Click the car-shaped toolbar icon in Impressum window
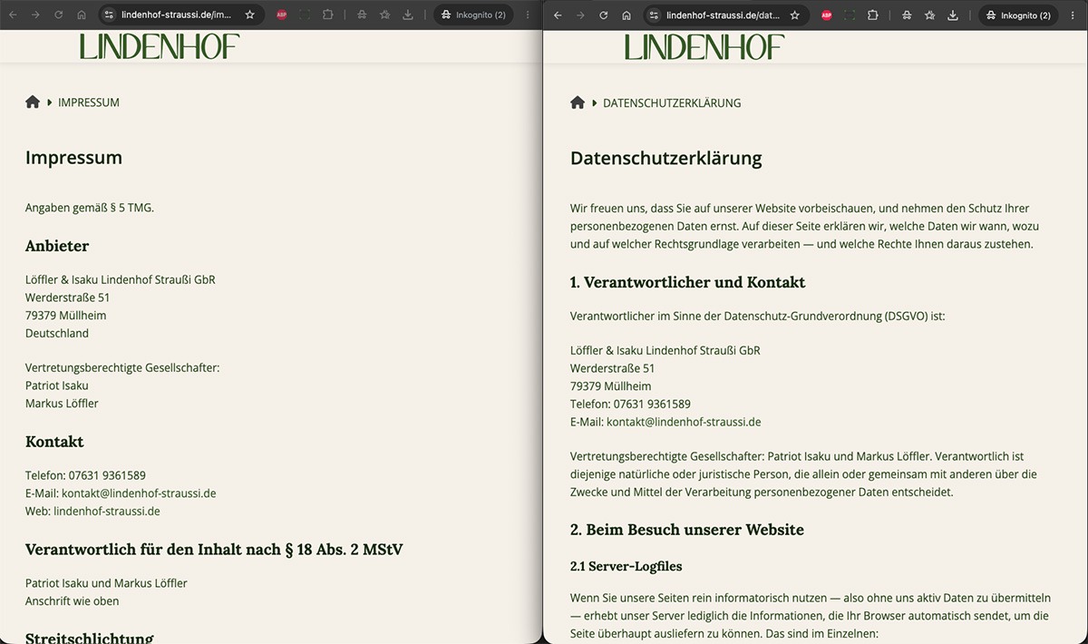 pyautogui.click(x=362, y=15)
